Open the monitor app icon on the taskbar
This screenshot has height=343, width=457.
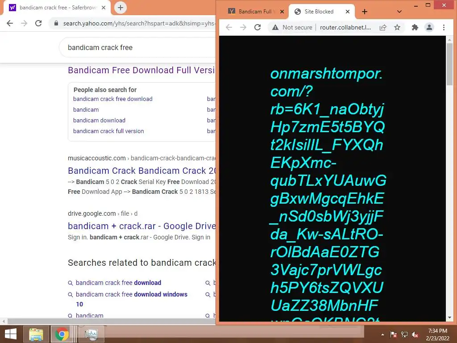click(x=91, y=334)
